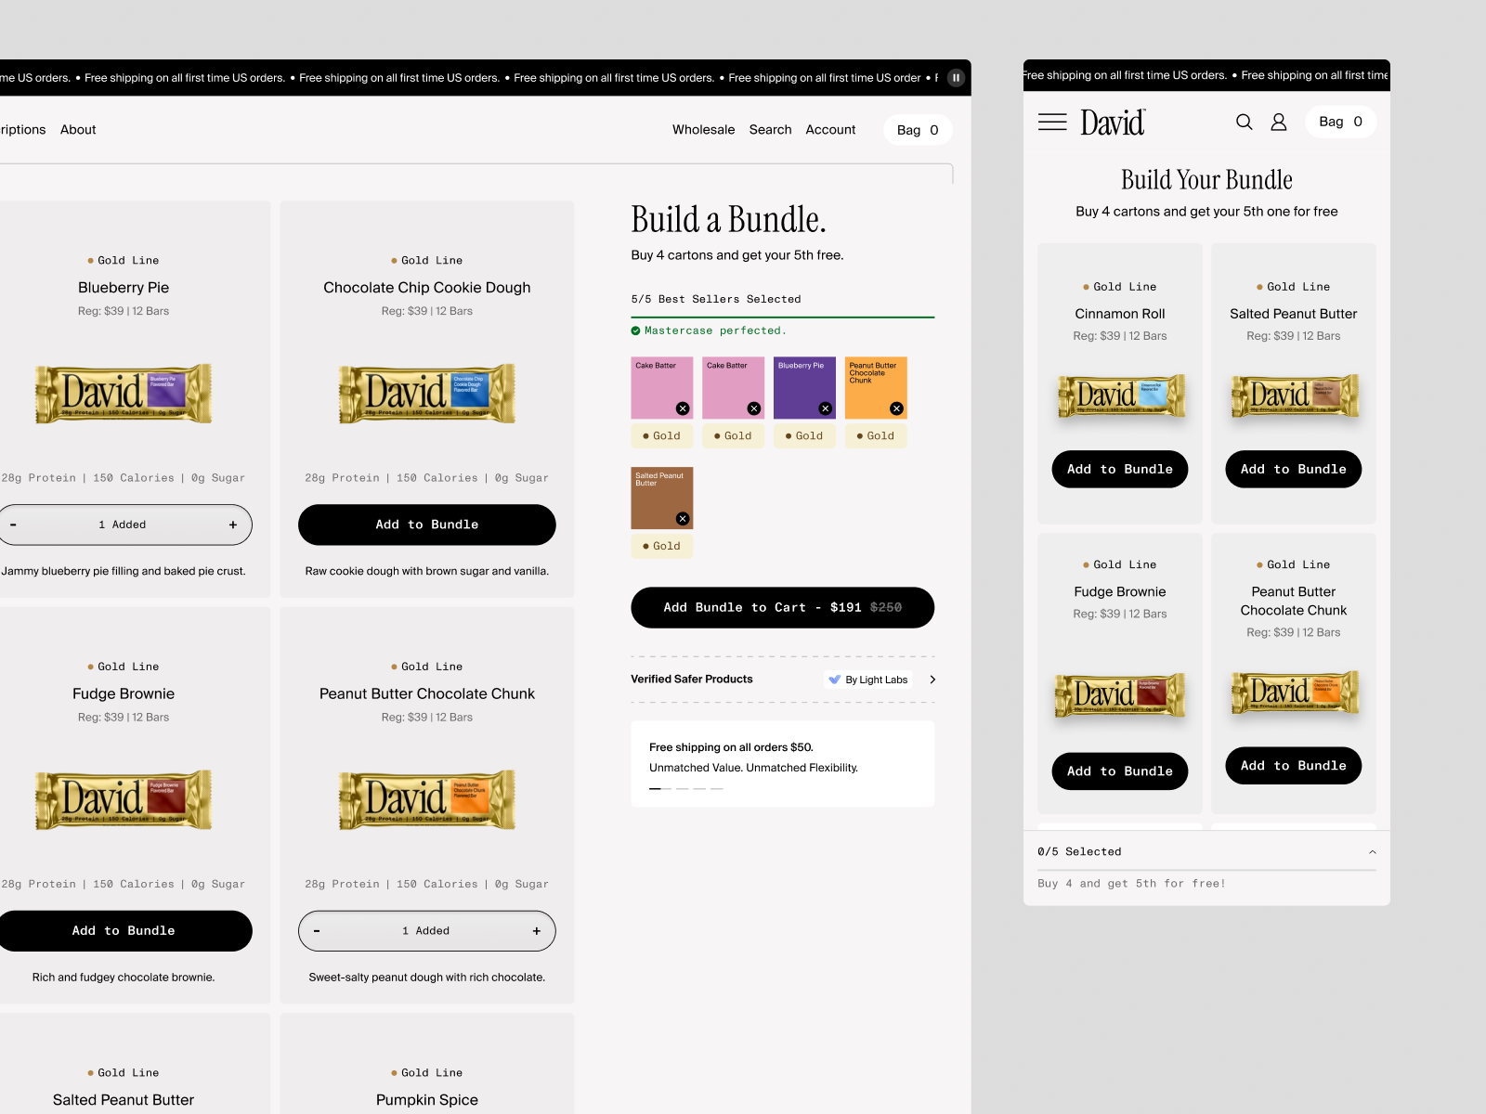Remove Blueberry Pie from the selected bundle
This screenshot has width=1486, height=1114.
[827, 408]
